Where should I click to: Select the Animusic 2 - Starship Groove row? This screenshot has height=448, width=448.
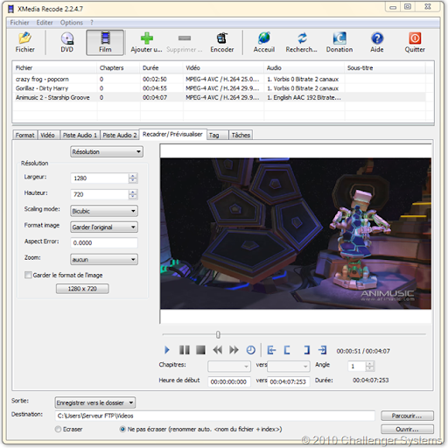tap(219, 97)
